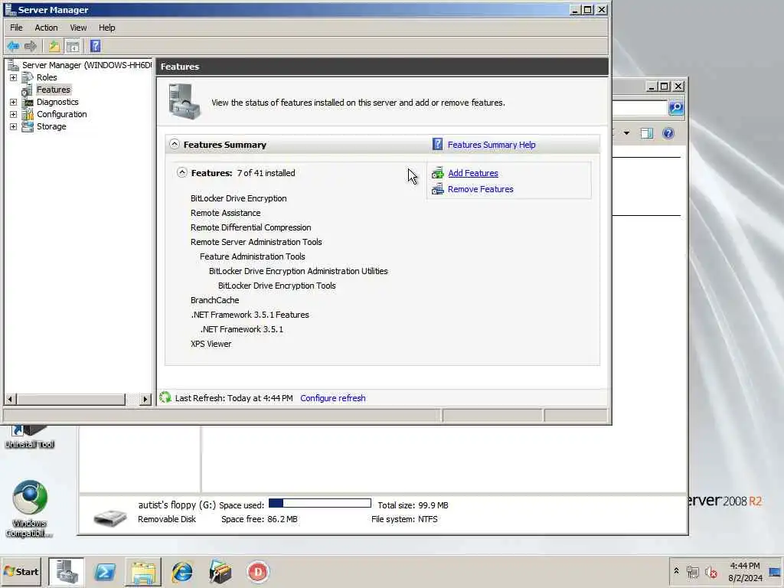
Task: Click the Features Summary Help icon
Action: pos(437,145)
